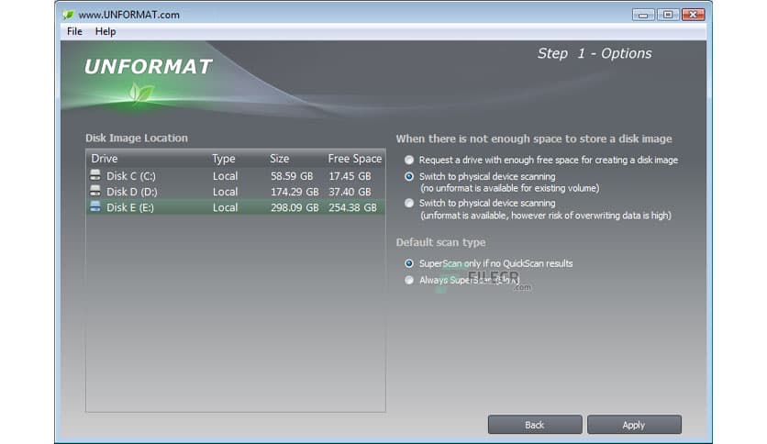Minimize the UNFORMAT window

point(643,15)
